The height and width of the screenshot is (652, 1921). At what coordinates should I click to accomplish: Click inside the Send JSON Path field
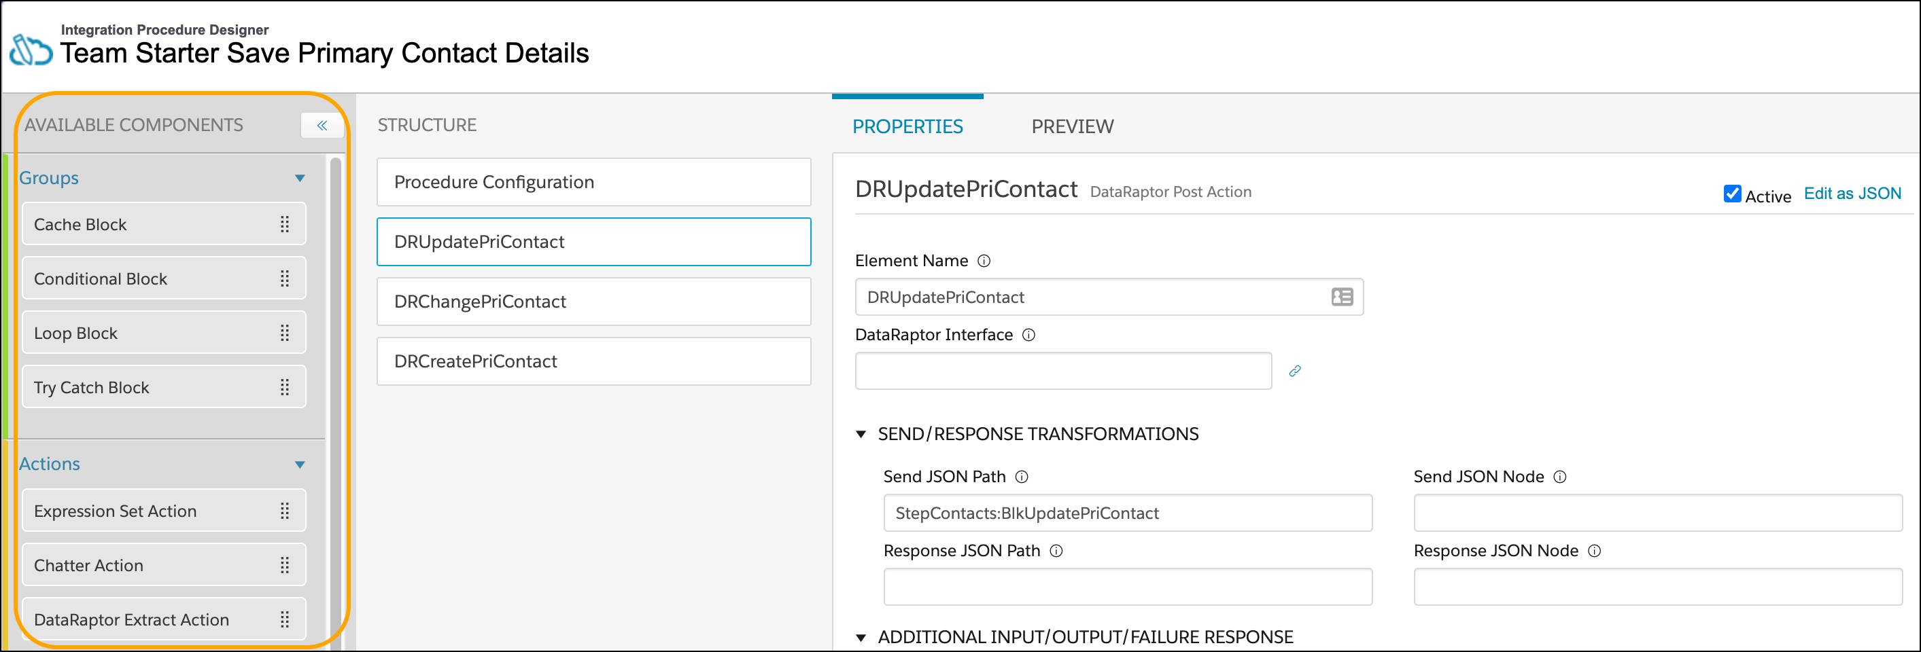[x=1128, y=513]
